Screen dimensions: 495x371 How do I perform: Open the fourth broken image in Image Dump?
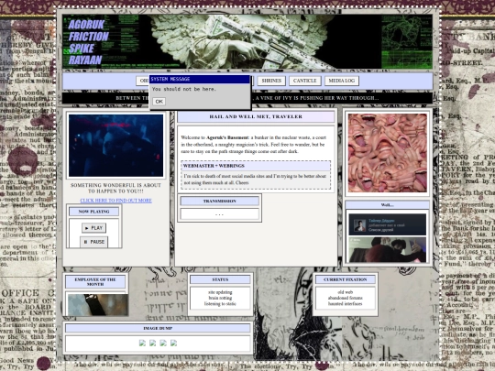tap(173, 343)
